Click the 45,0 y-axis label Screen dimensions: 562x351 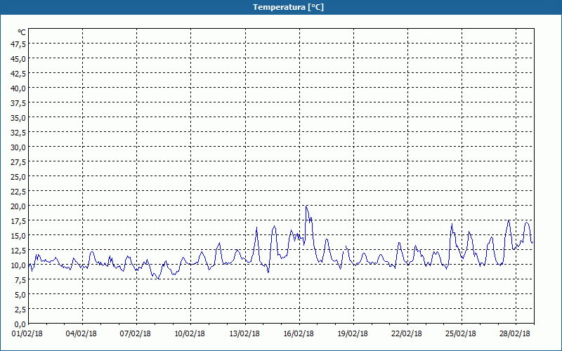[x=19, y=59]
